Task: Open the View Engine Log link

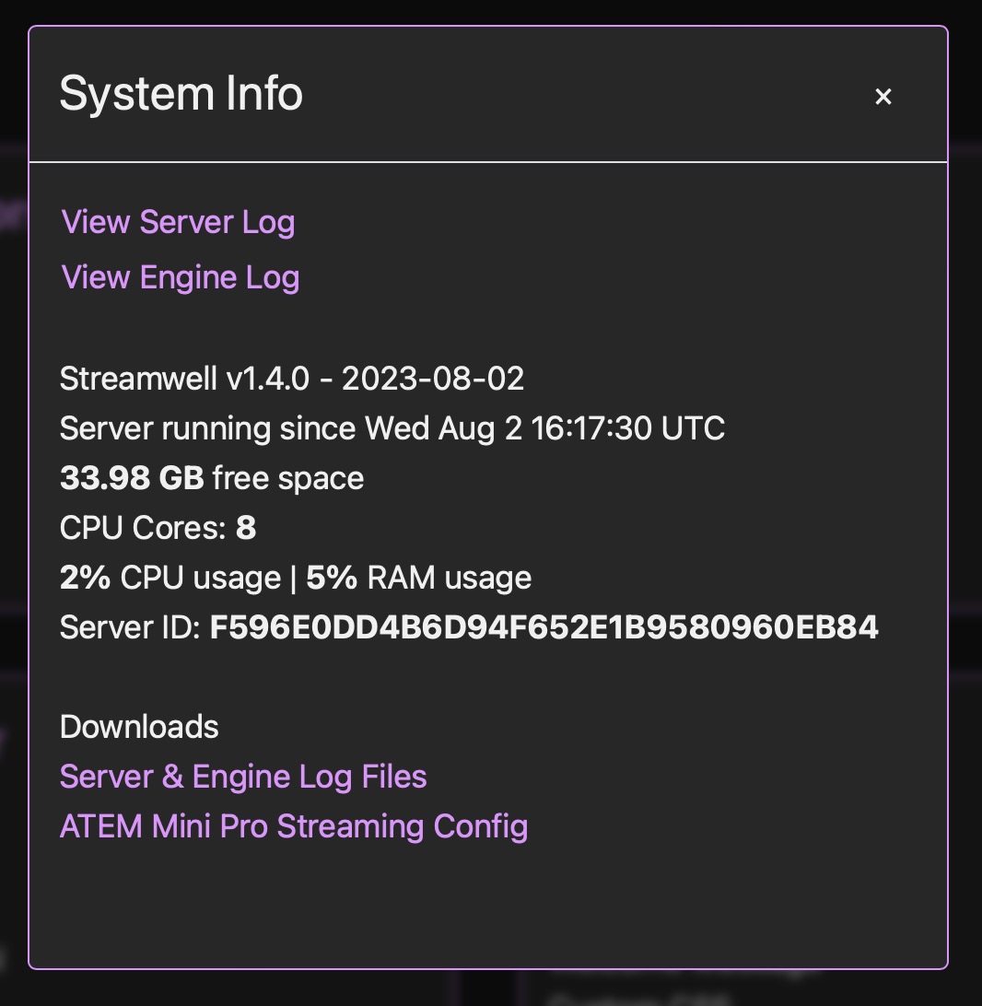Action: (181, 277)
